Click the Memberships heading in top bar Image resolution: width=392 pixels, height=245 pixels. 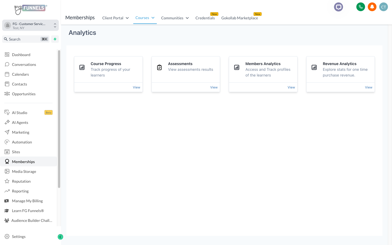pos(80,18)
